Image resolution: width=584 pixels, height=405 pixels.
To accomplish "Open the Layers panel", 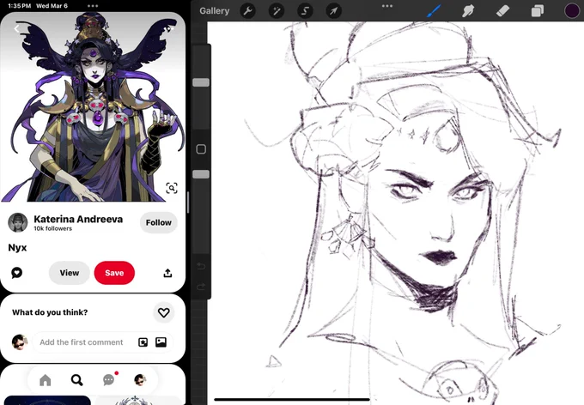I will 537,11.
